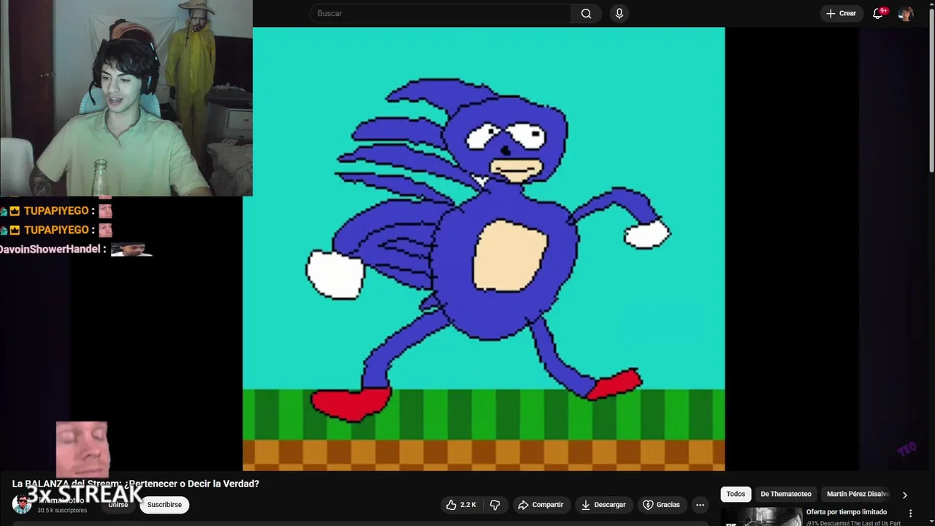The image size is (935, 526).
Task: Select the Martín Pérez Disalvo chip
Action: (858, 494)
